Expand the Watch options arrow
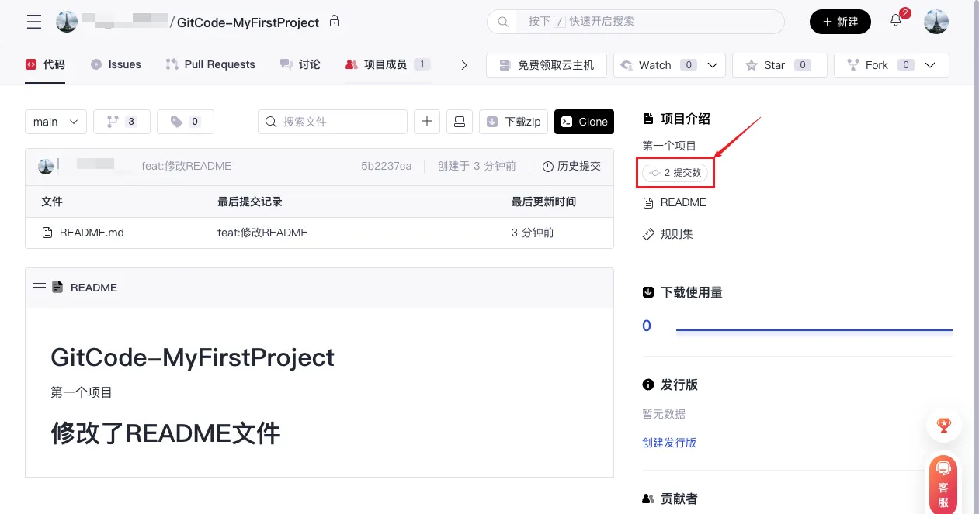This screenshot has width=979, height=514. (713, 65)
